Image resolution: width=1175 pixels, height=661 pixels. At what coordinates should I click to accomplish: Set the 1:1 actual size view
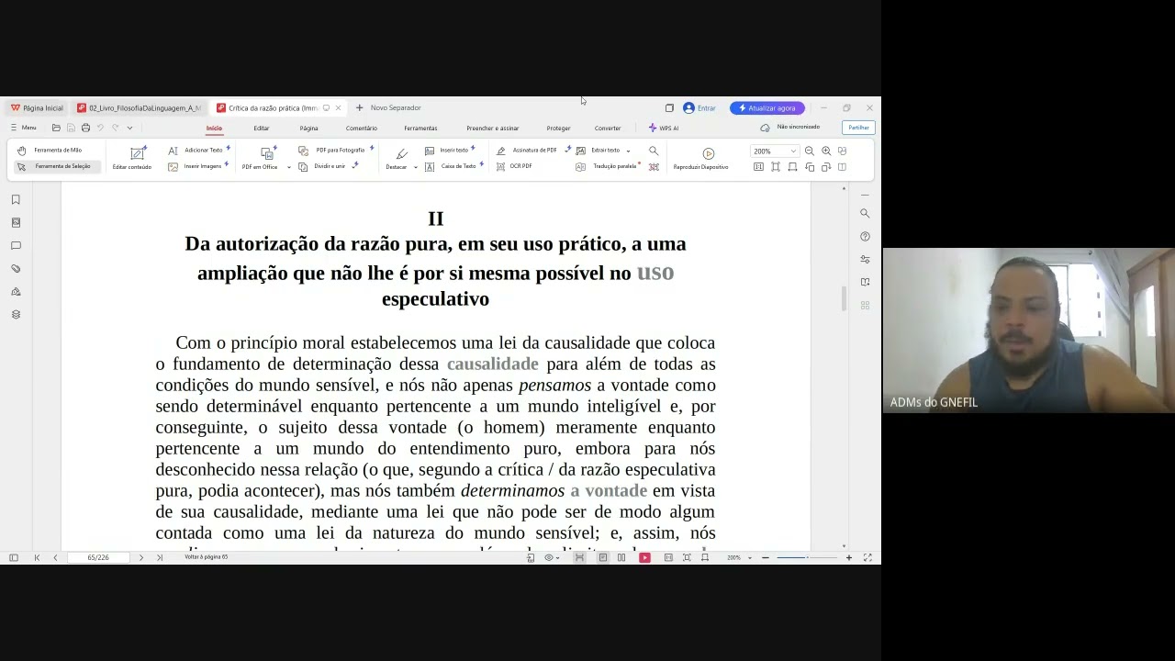tap(758, 167)
